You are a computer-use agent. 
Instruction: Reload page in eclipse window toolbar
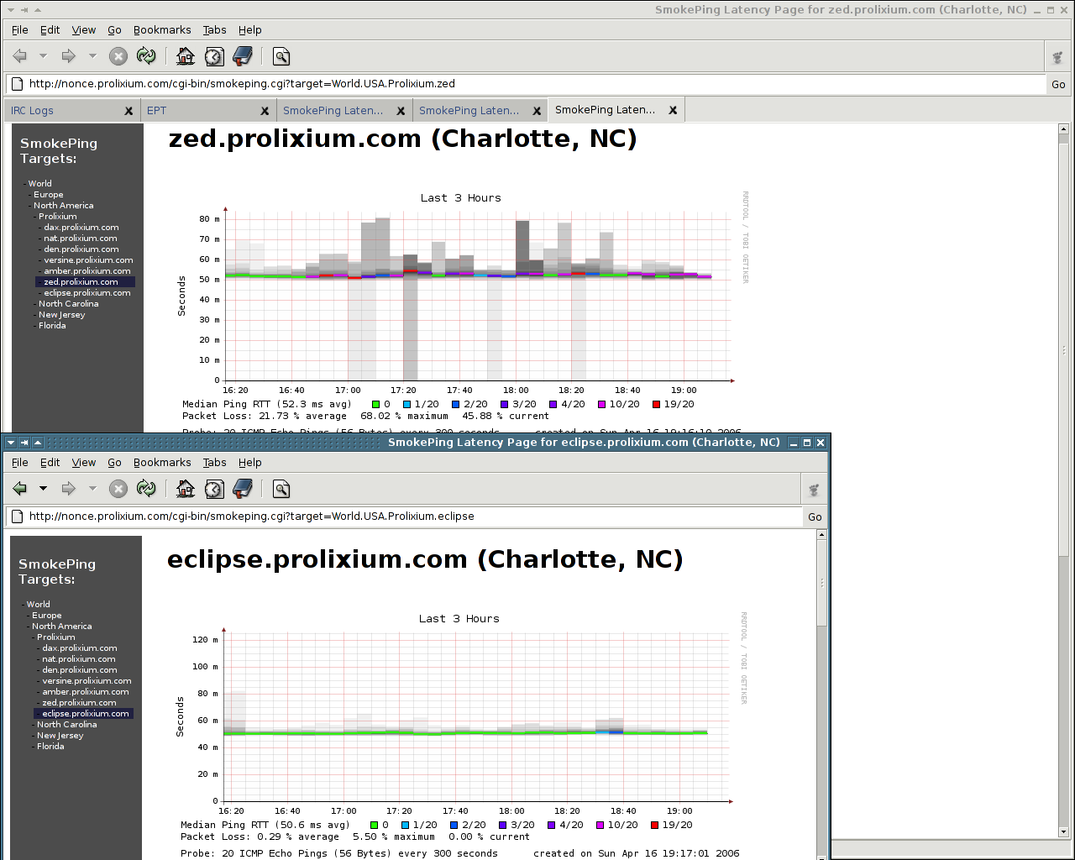[146, 489]
